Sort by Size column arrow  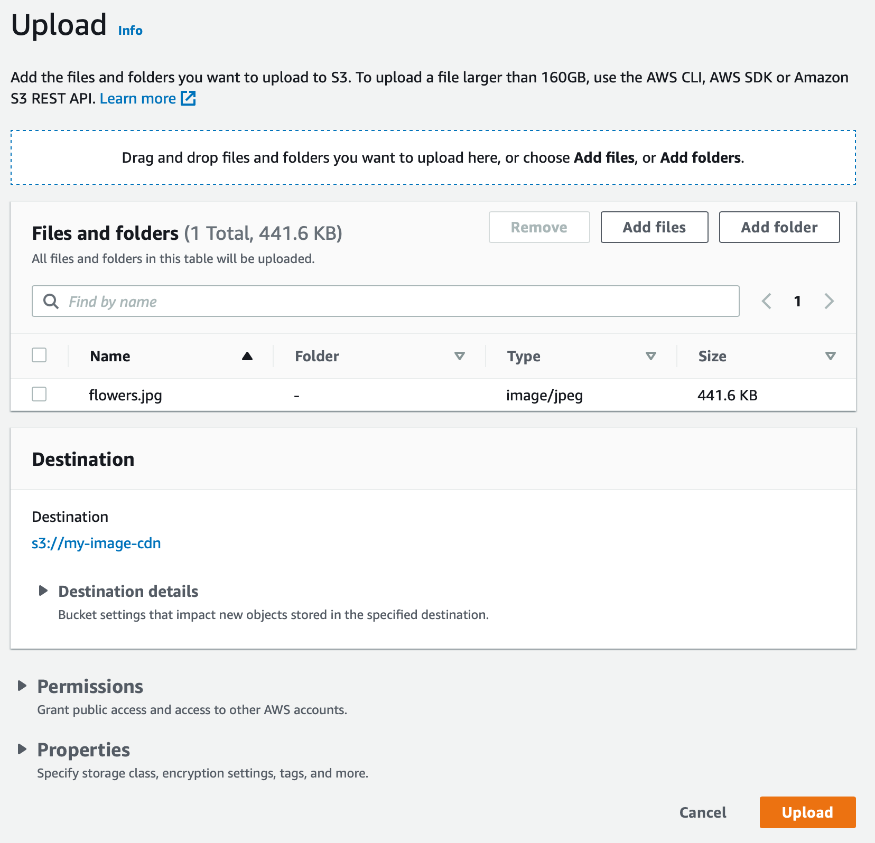[x=831, y=356]
